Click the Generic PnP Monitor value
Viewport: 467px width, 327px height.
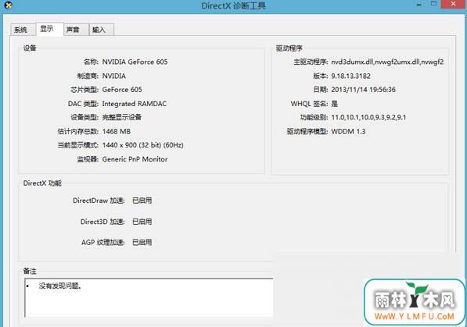[135, 159]
